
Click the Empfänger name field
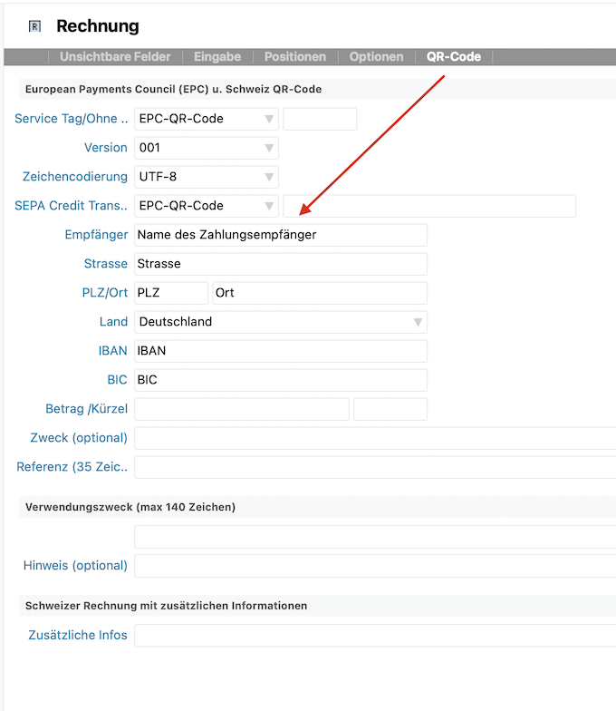tap(281, 235)
